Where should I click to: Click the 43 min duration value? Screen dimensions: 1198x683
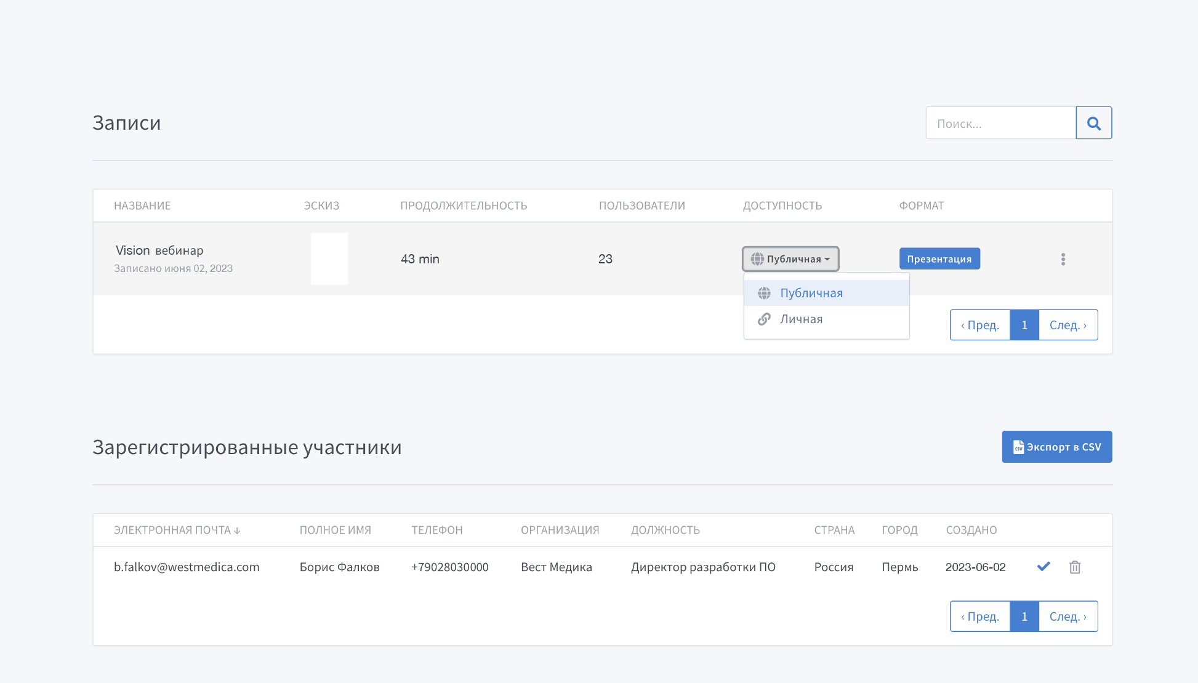point(420,259)
